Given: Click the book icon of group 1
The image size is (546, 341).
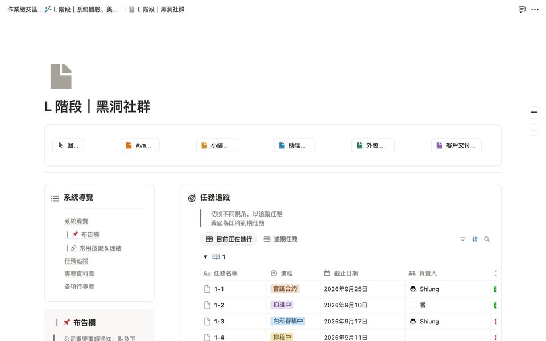Looking at the screenshot, I should click(216, 256).
